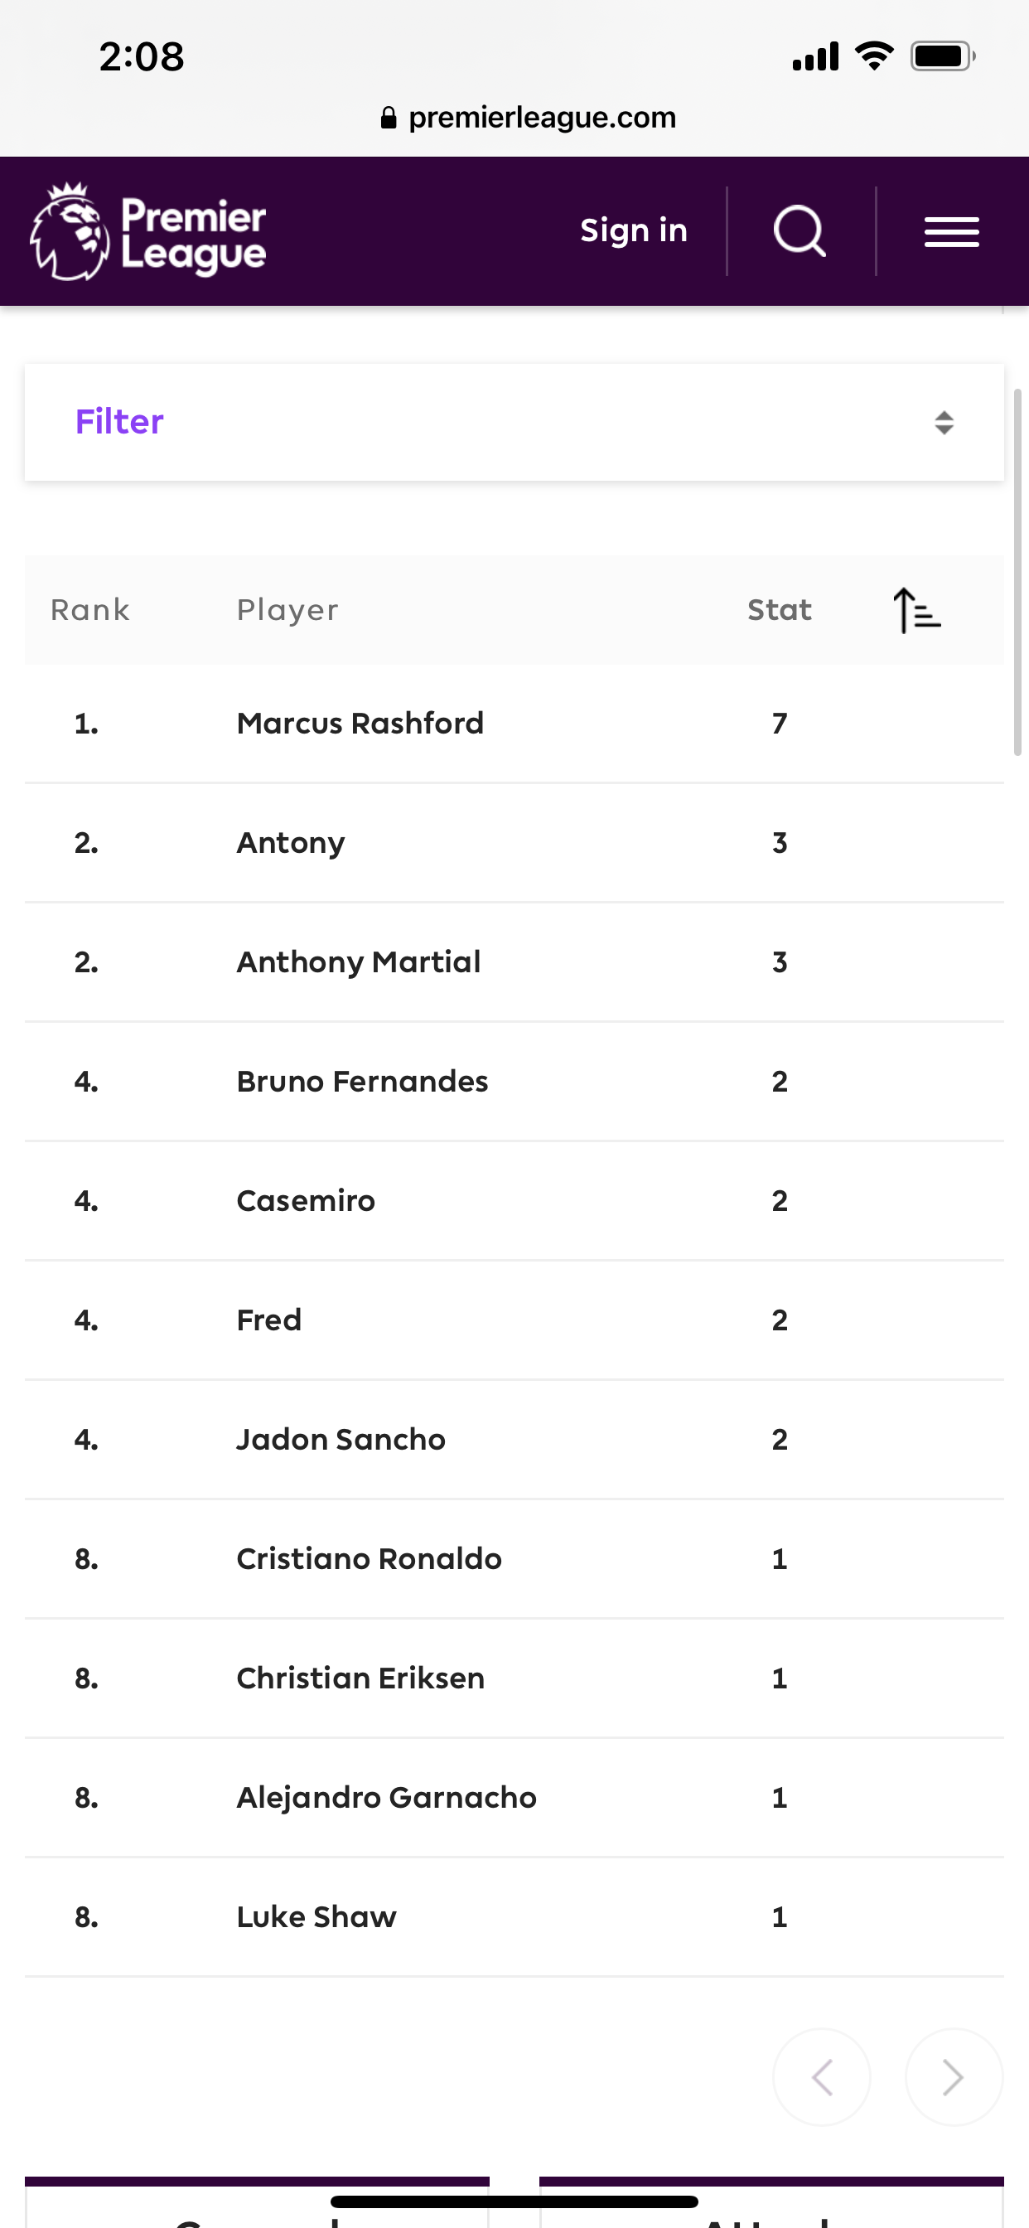
Task: Click the Filter up-down arrows
Action: (x=944, y=422)
